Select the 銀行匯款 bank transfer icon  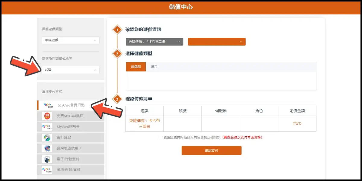(47, 138)
